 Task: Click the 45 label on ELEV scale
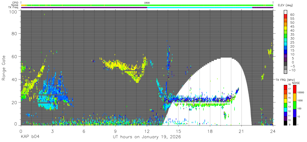[292, 27]
